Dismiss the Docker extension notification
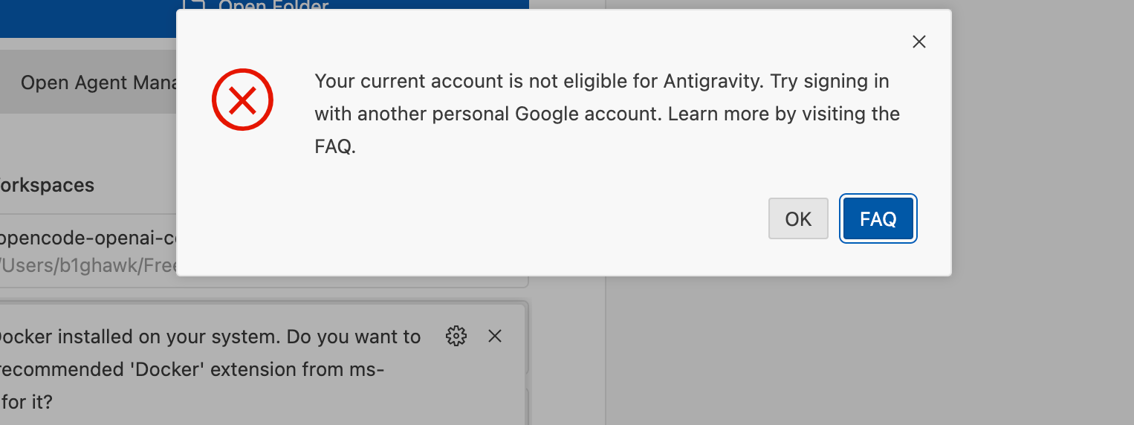Viewport: 1134px width, 425px height. tap(495, 336)
